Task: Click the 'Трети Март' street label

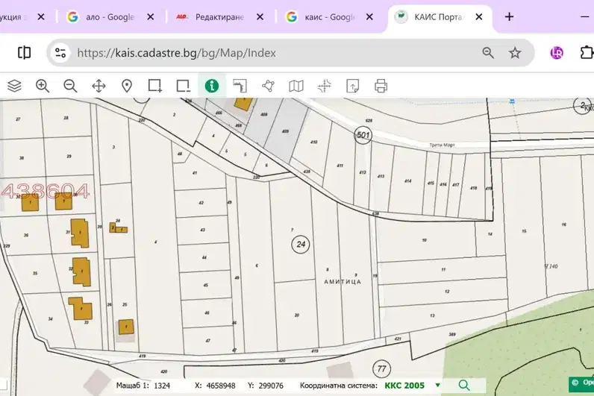Action: click(x=442, y=145)
